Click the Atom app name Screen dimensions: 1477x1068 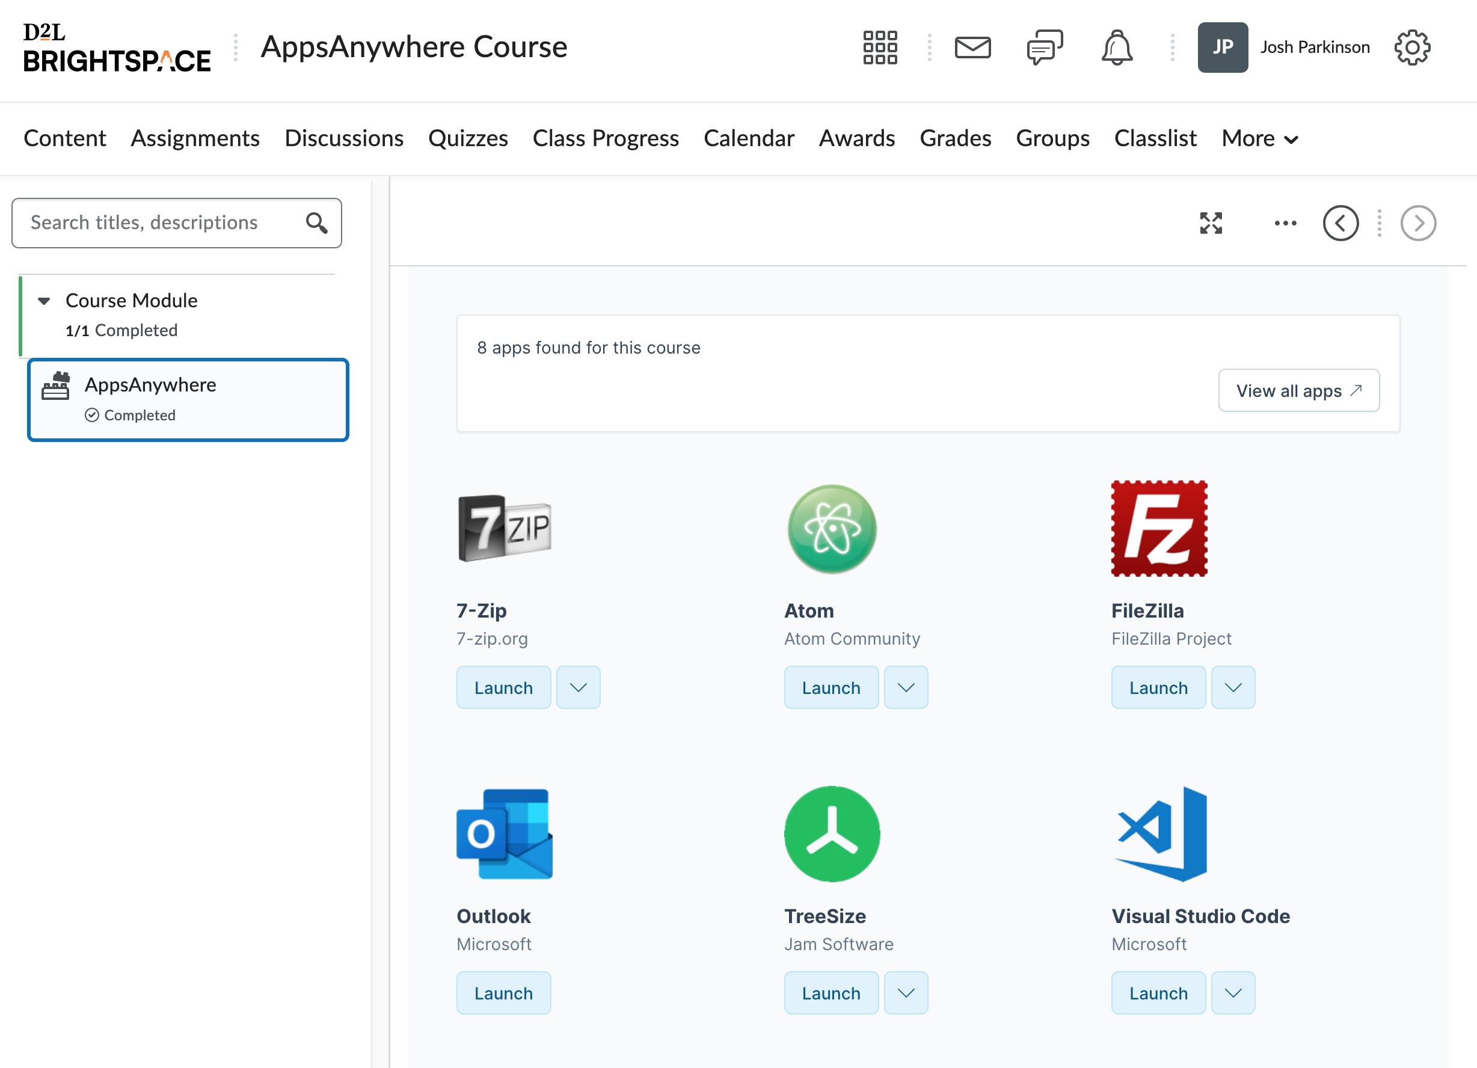tap(809, 611)
